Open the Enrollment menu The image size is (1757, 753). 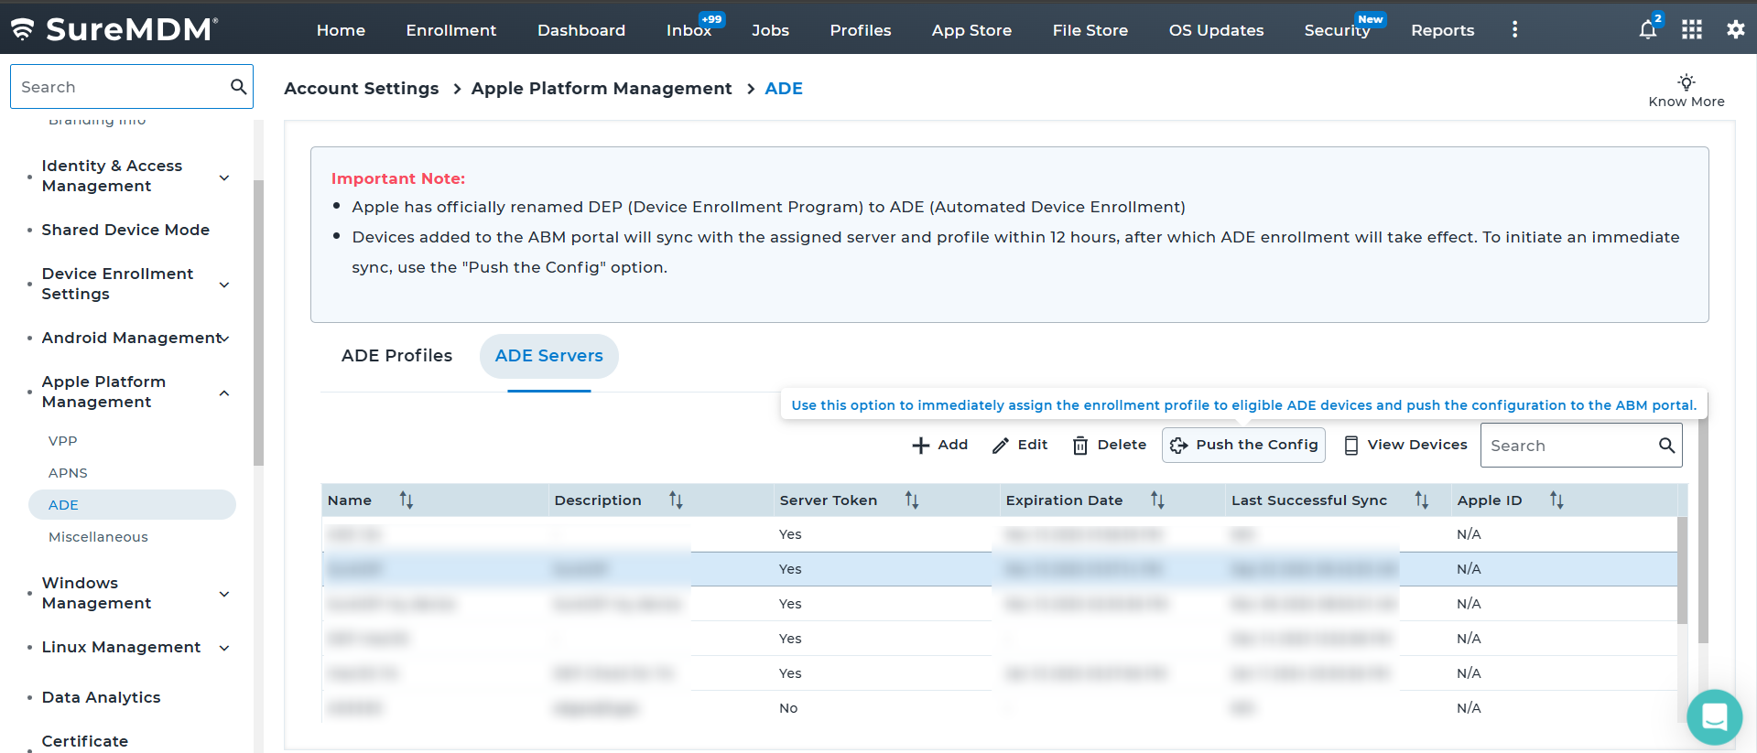(x=450, y=30)
